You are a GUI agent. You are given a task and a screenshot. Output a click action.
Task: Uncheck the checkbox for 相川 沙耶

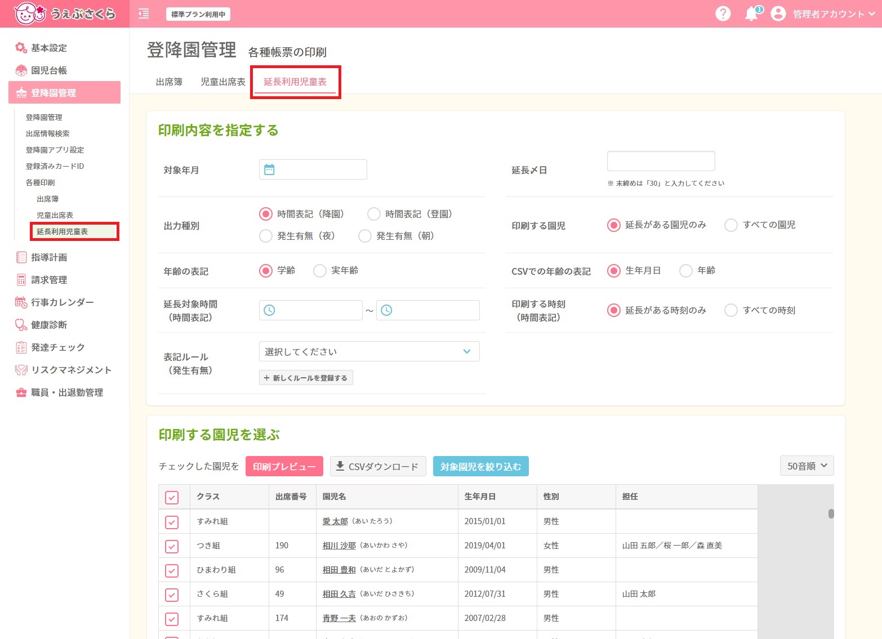click(172, 546)
